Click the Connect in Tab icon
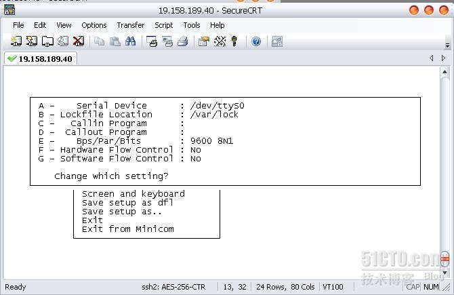454x295 pixels. click(x=47, y=41)
